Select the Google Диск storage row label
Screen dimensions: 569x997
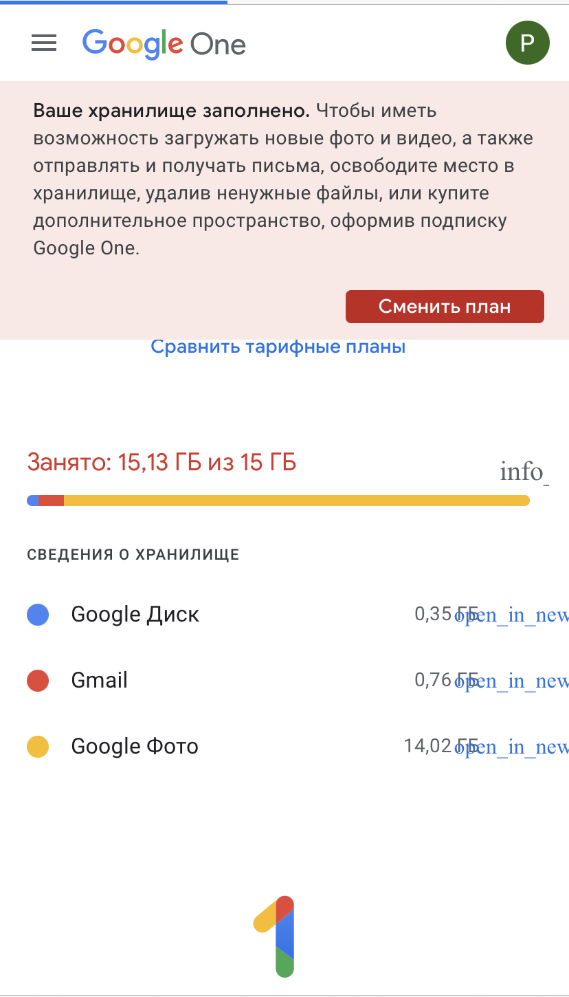pyautogui.click(x=135, y=615)
